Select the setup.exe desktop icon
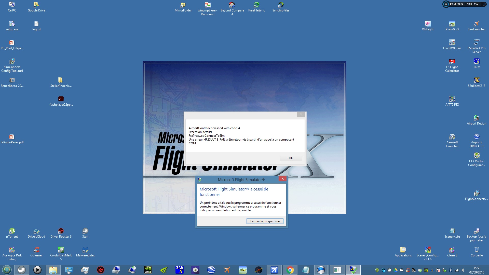 [12, 26]
